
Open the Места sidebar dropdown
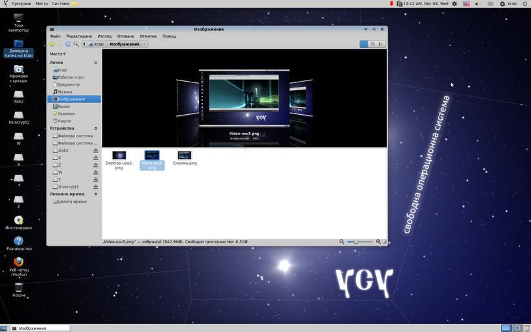[x=58, y=54]
